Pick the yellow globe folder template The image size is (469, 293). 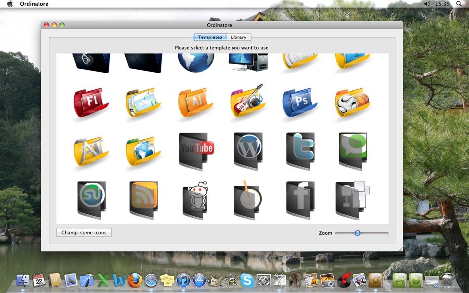tap(143, 151)
